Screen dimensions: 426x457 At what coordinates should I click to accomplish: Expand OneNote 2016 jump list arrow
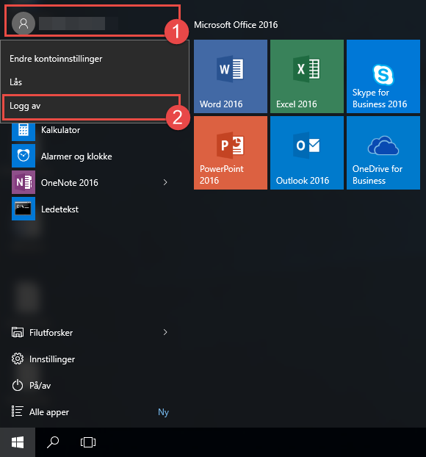(165, 182)
